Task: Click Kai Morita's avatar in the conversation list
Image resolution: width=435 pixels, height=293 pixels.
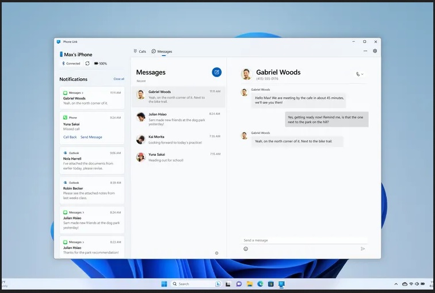Action: [x=141, y=139]
